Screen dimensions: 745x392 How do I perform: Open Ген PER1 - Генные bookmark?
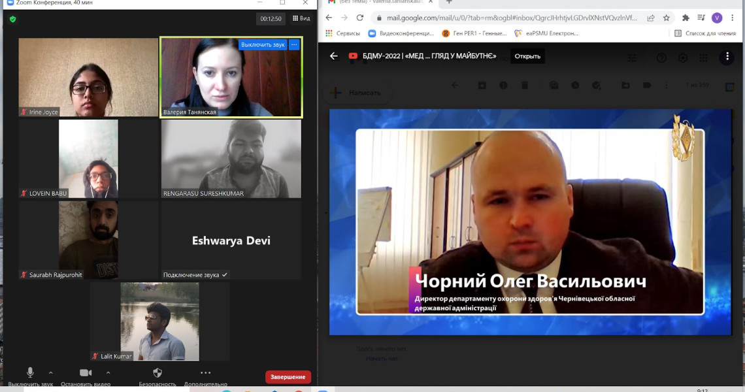(474, 33)
